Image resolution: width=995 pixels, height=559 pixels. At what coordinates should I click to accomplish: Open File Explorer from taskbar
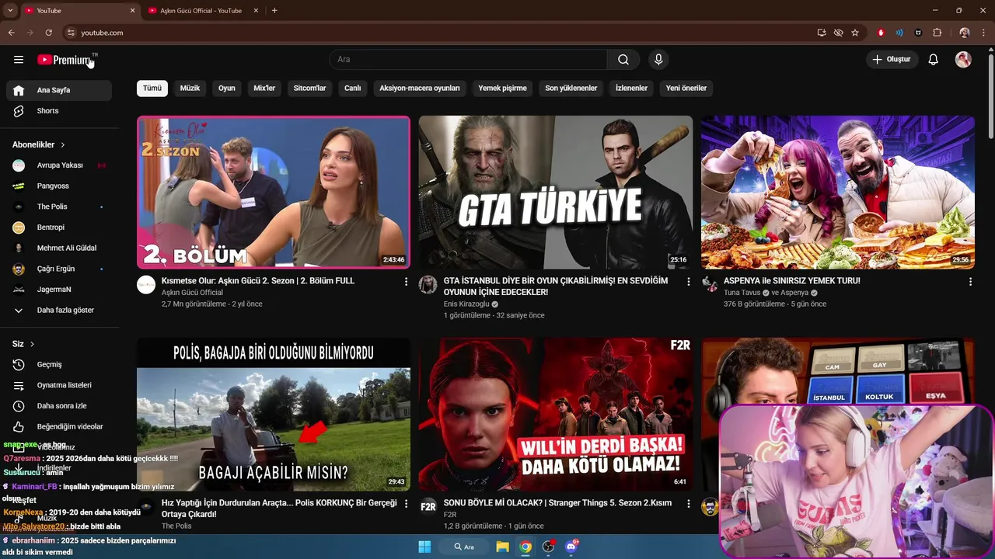502,547
